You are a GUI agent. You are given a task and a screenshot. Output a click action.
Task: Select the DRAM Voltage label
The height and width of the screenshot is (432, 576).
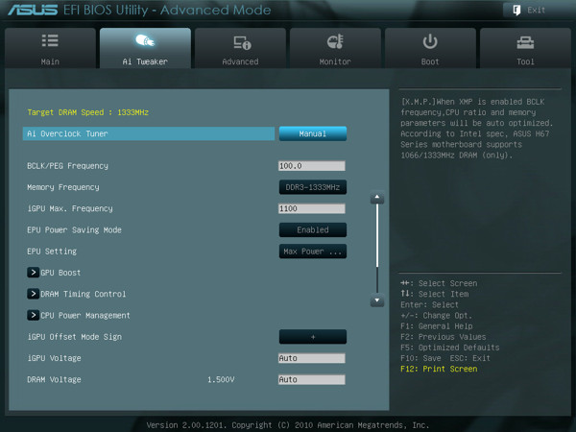(54, 379)
